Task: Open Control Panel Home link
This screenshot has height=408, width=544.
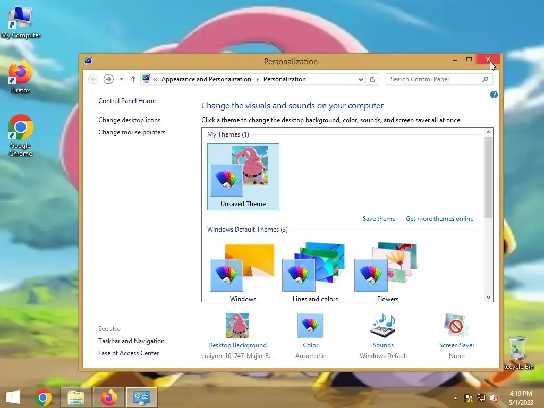Action: pyautogui.click(x=127, y=101)
